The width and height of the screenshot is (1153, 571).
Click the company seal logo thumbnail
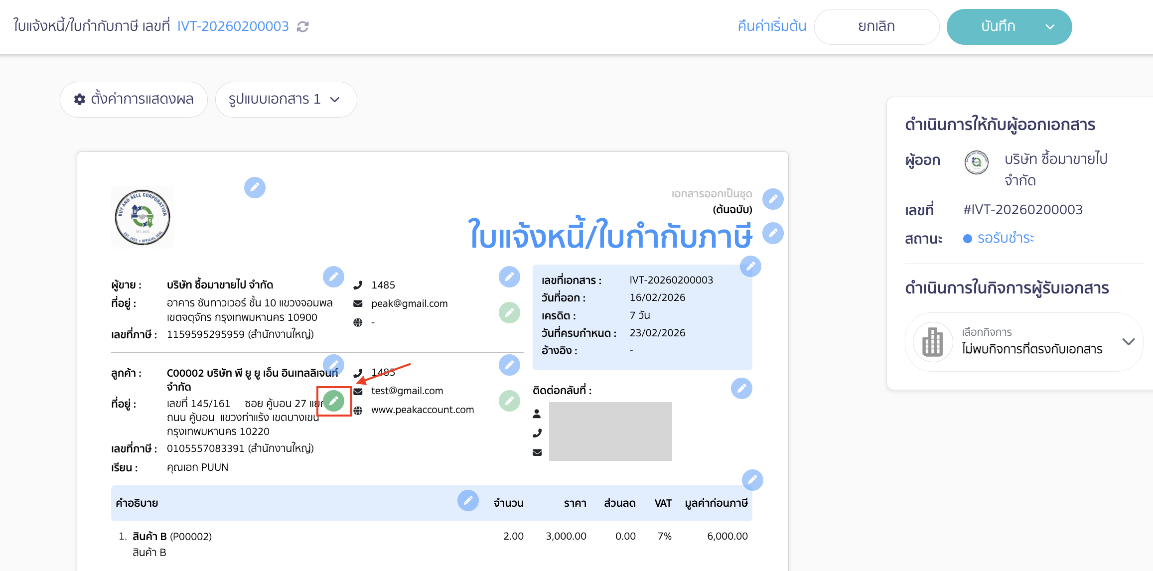tap(142, 217)
